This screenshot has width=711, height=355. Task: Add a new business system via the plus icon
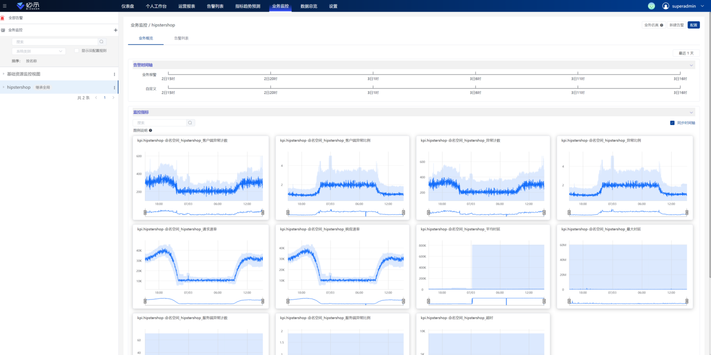coord(115,30)
